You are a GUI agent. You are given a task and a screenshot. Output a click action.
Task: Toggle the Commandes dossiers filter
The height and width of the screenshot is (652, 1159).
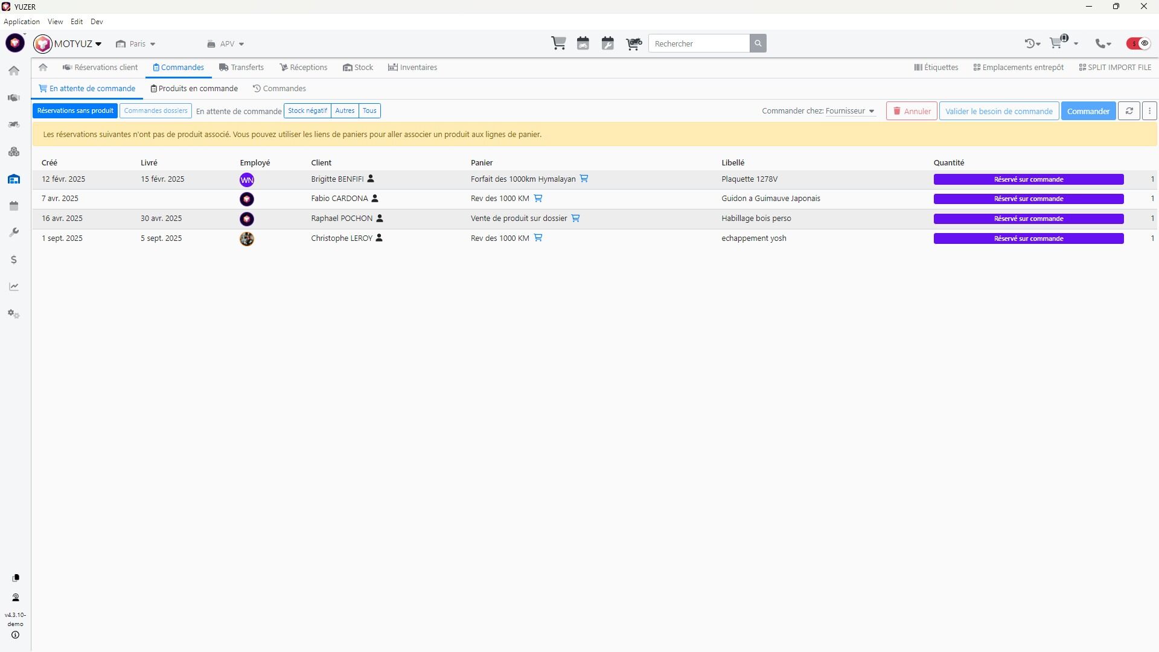point(156,111)
